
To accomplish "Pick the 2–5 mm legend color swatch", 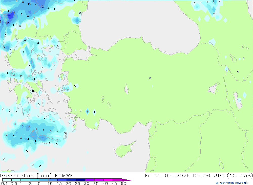I will pyautogui.click(x=34, y=180).
